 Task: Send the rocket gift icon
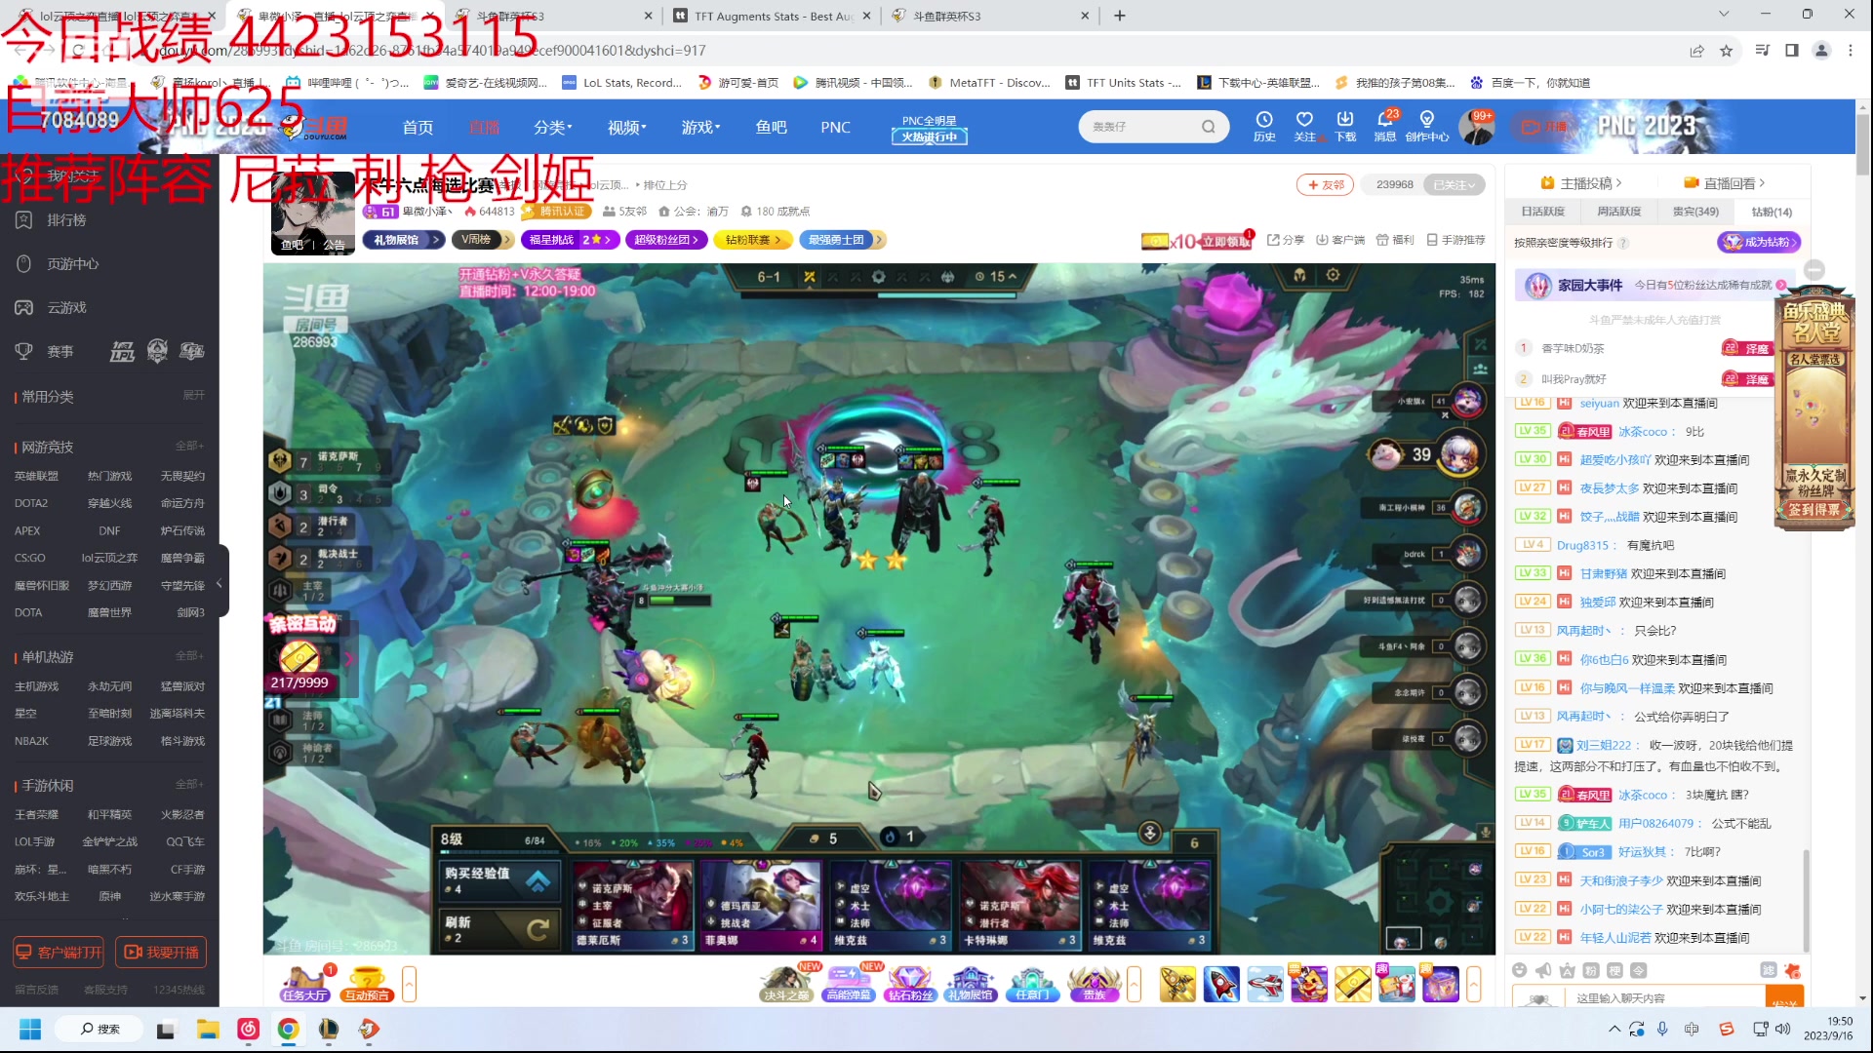(1221, 984)
